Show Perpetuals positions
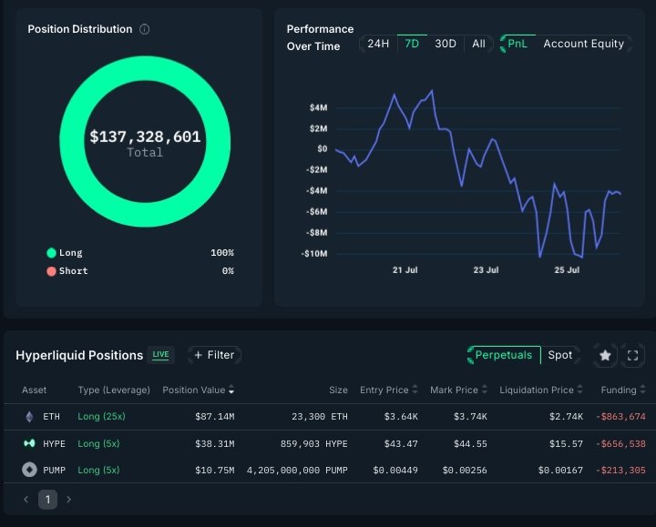This screenshot has width=656, height=527. (504, 355)
